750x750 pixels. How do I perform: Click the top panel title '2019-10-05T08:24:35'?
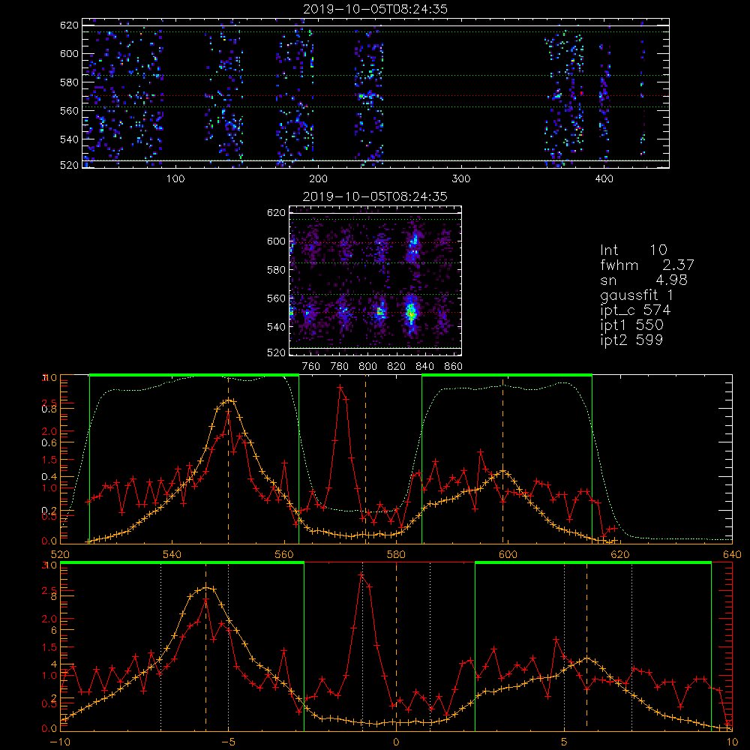click(376, 9)
